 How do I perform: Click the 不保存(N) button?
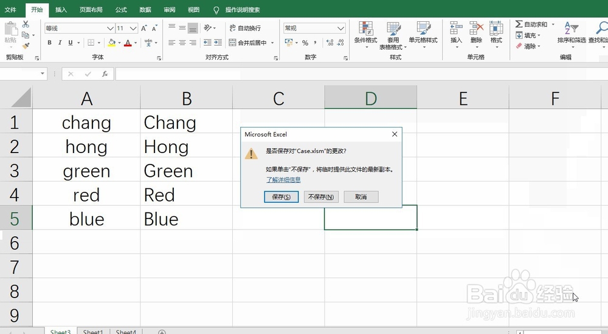pyautogui.click(x=321, y=197)
